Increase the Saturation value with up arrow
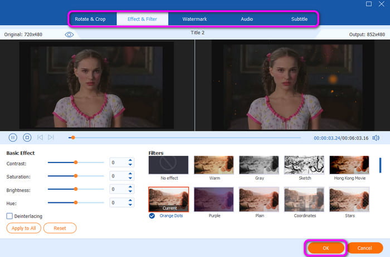This screenshot has height=257, width=390. [x=130, y=174]
